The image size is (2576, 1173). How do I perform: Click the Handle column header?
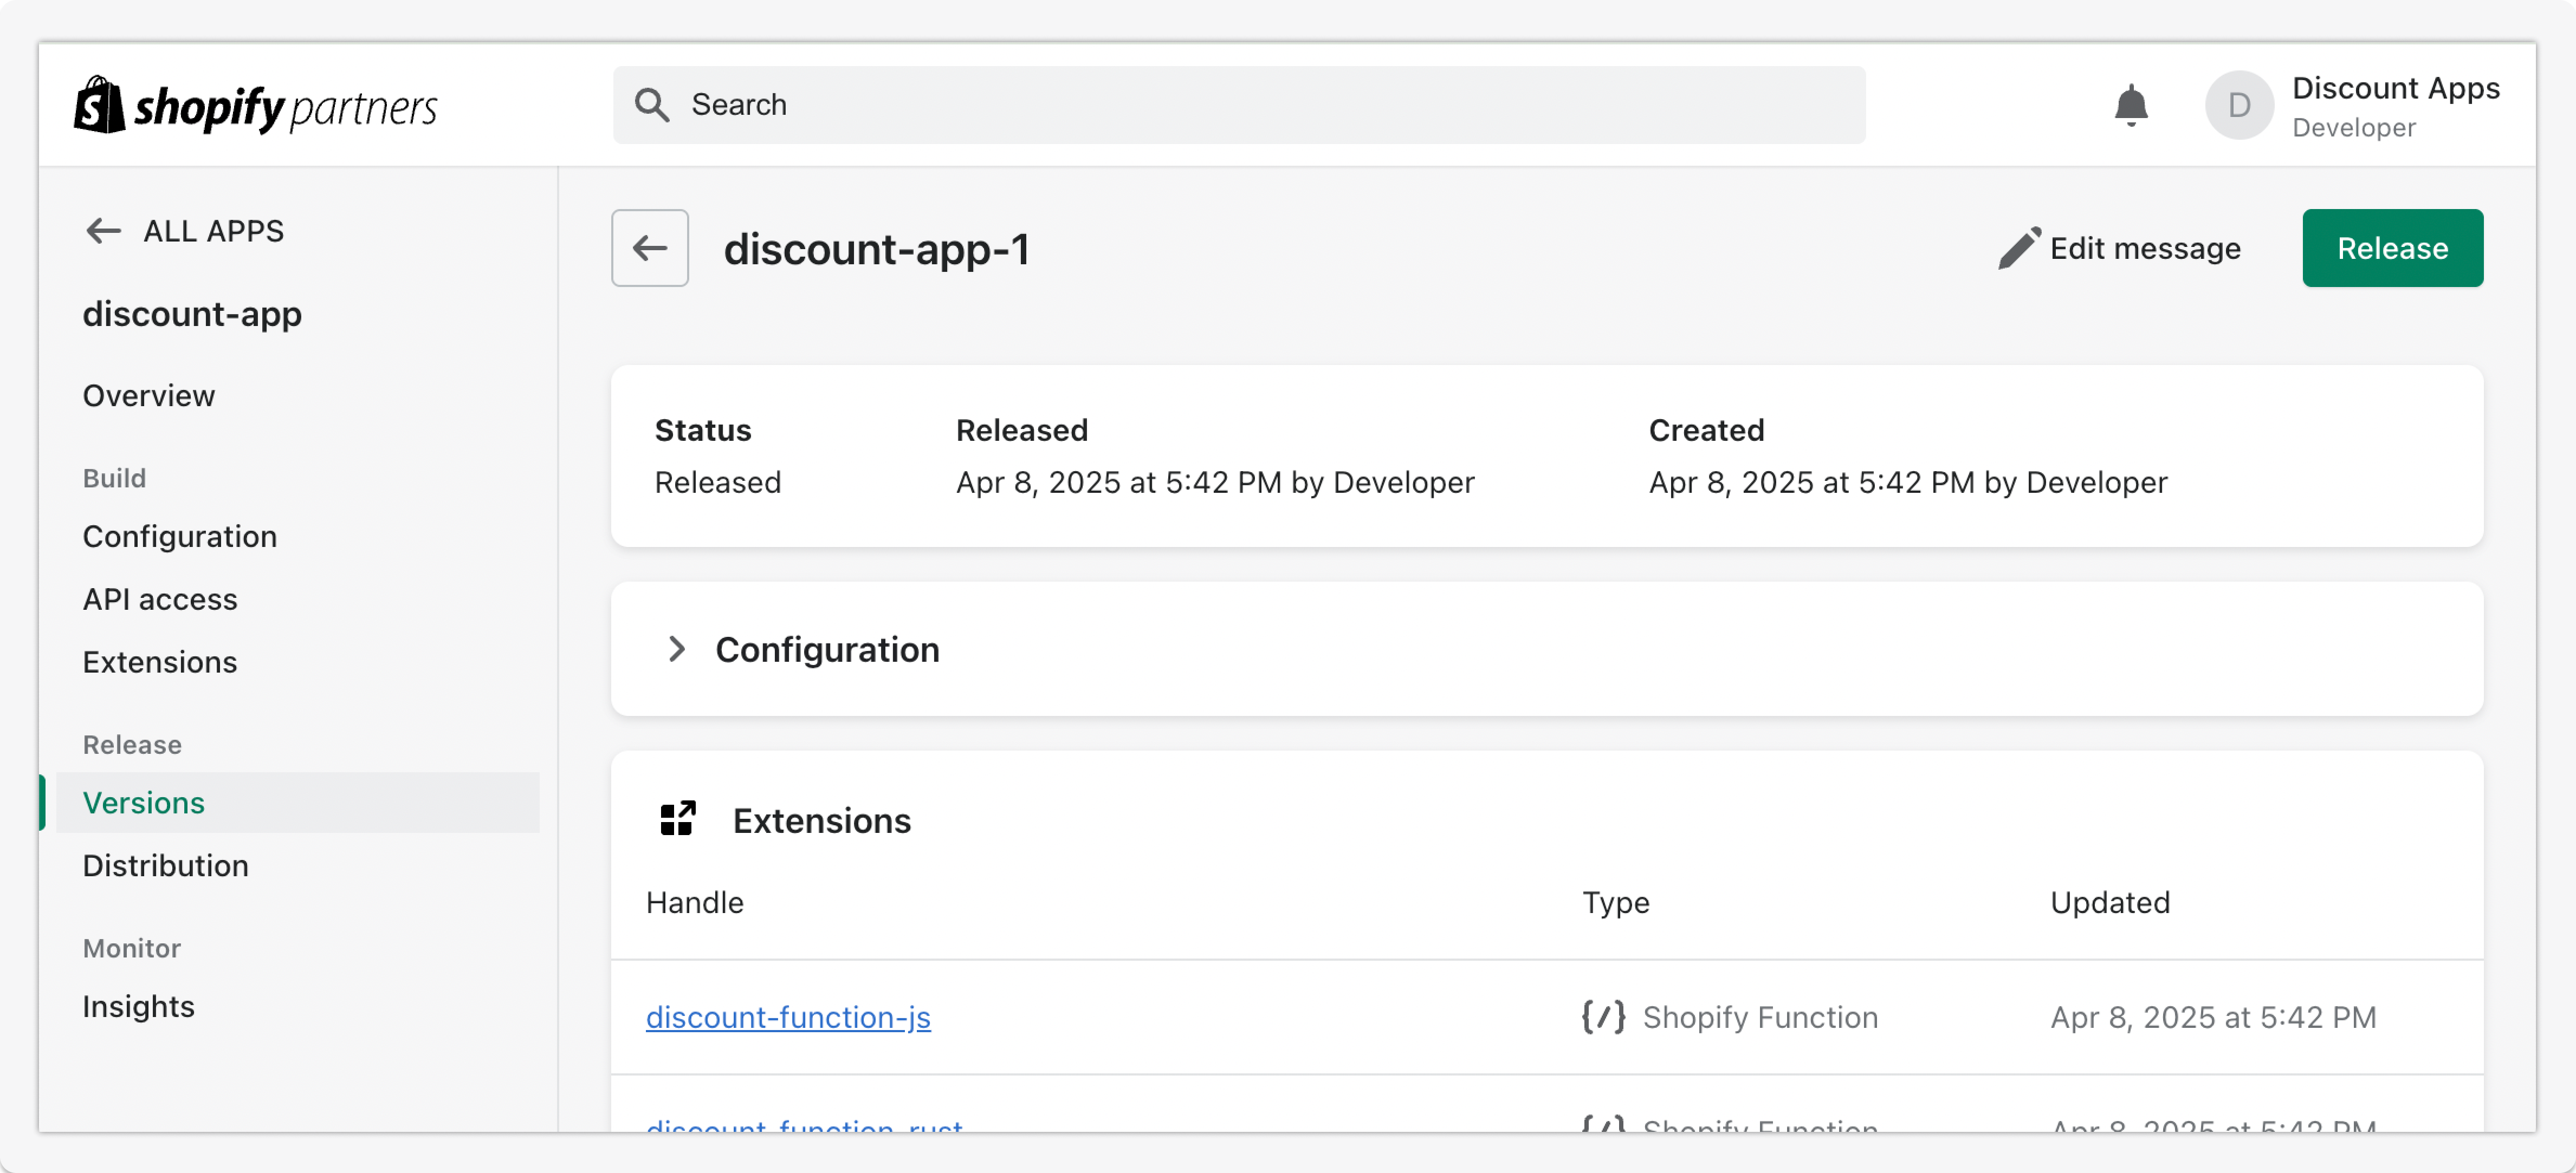695,902
